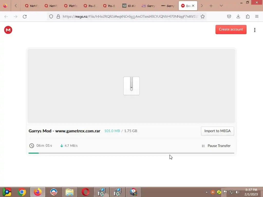Open the Firefox downloads panel

tap(238, 16)
